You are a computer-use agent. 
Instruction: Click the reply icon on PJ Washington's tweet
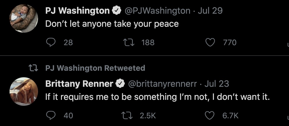(51, 42)
